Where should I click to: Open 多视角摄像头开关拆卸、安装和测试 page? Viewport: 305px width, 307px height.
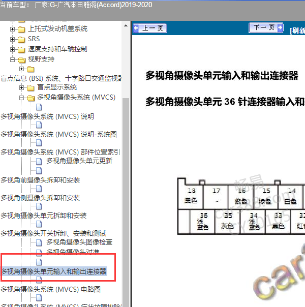click(53, 234)
